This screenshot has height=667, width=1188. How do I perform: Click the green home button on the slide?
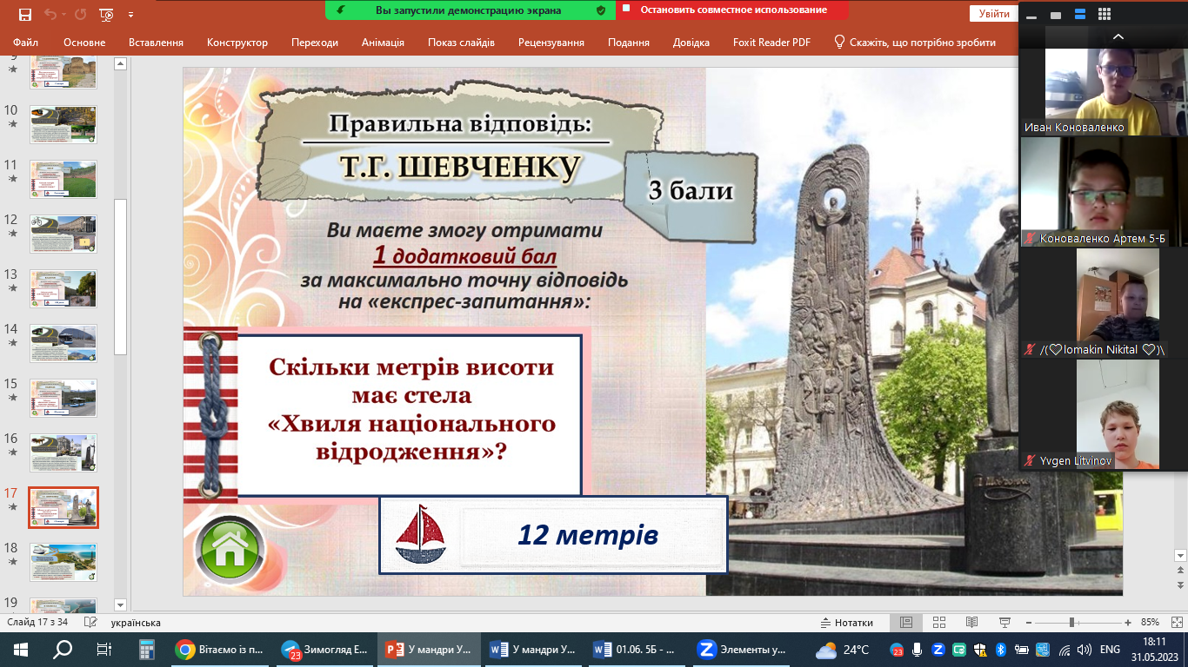(230, 548)
